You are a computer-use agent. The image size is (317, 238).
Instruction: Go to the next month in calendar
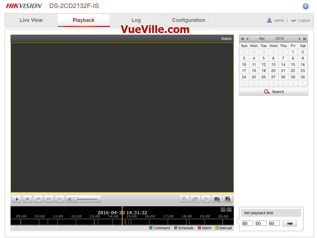(x=299, y=39)
